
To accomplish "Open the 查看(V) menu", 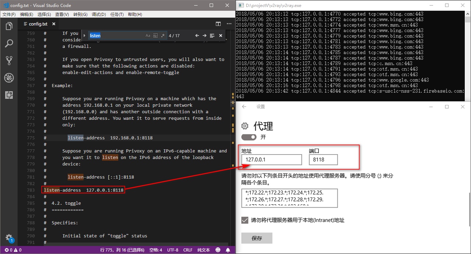I will [62, 14].
